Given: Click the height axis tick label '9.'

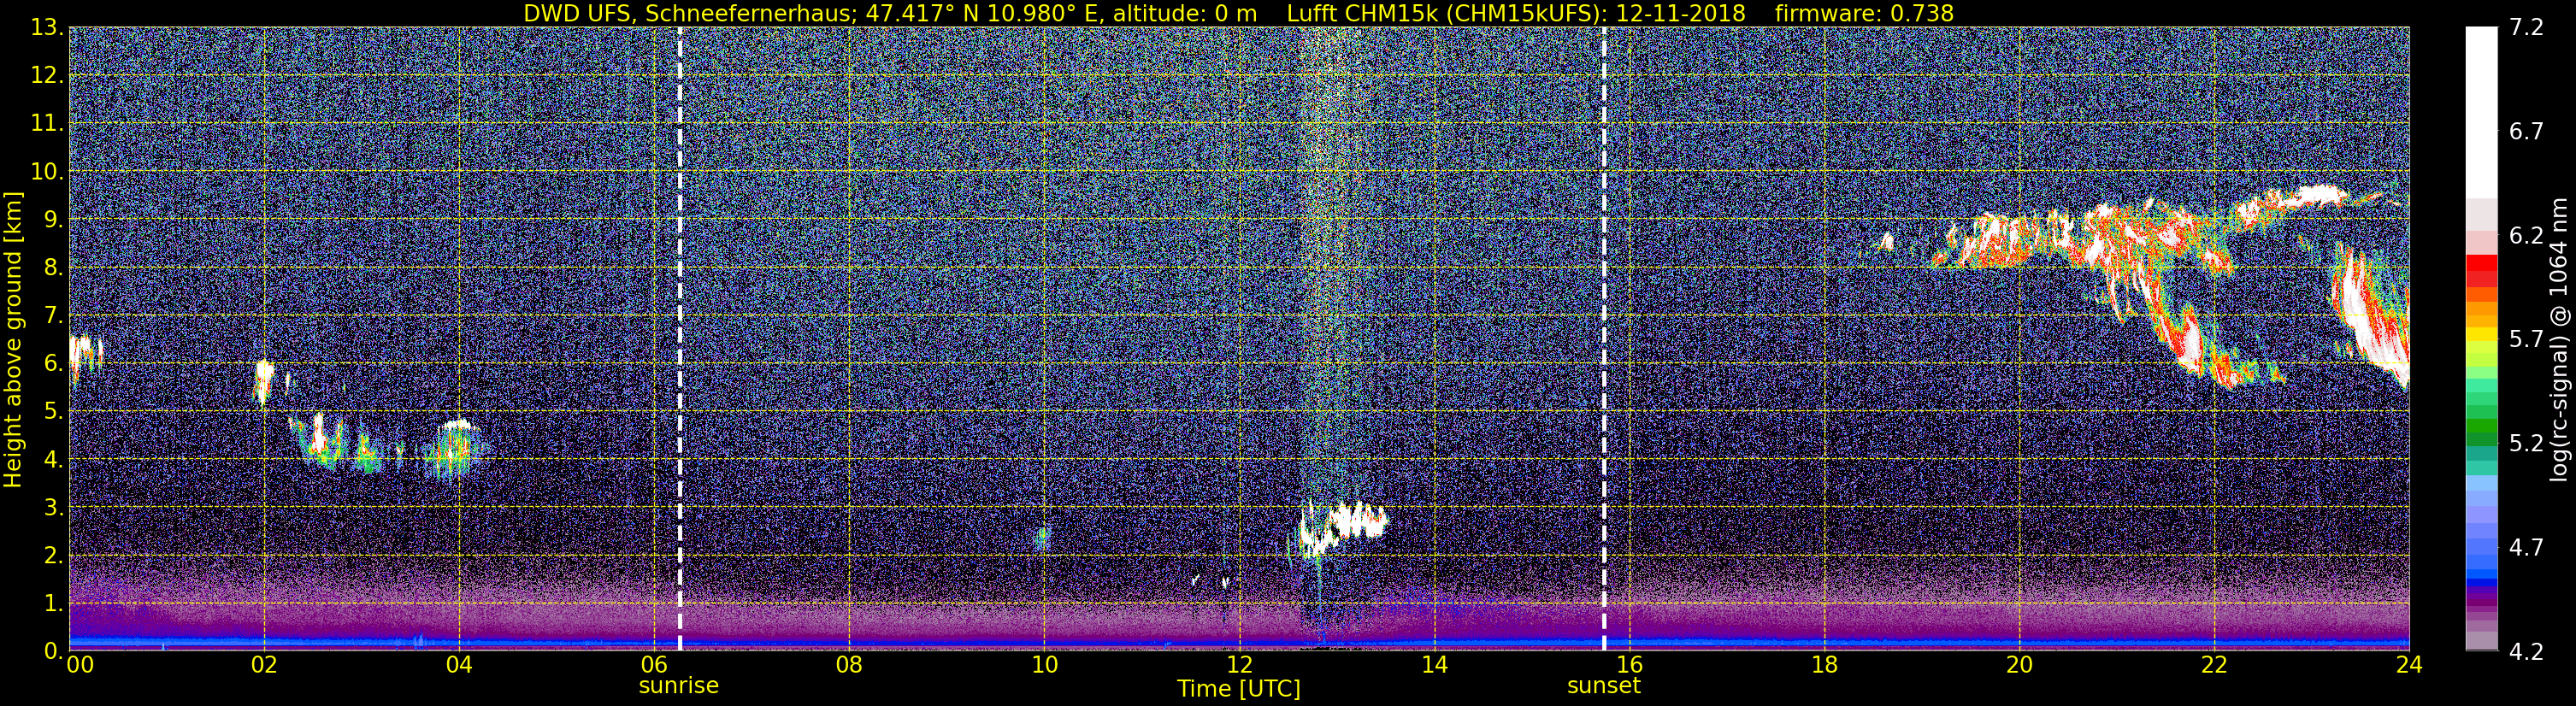Looking at the screenshot, I should click(52, 219).
